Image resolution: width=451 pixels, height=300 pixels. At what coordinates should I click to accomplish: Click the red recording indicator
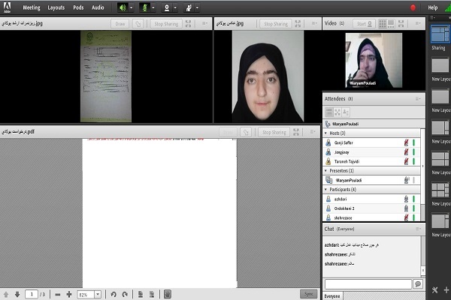[413, 7]
